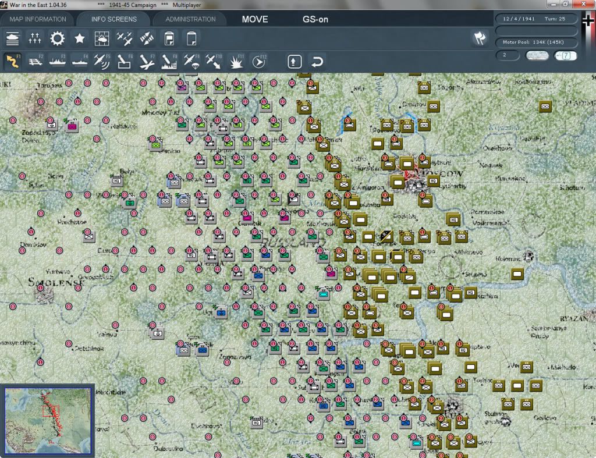The height and width of the screenshot is (458, 596).
Task: Select the F2 Rail mode
Action: (35, 61)
